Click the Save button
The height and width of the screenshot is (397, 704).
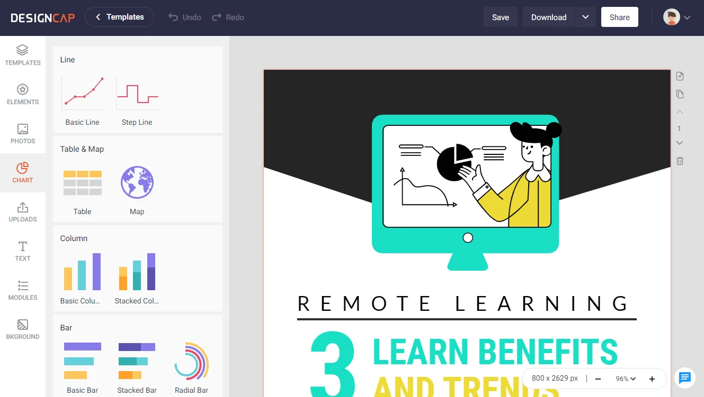click(x=500, y=17)
